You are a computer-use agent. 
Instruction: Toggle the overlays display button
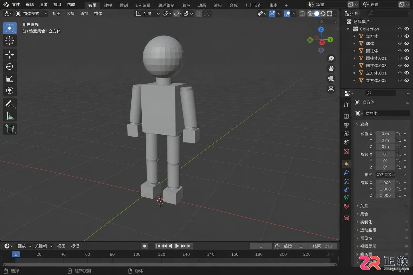287,13
